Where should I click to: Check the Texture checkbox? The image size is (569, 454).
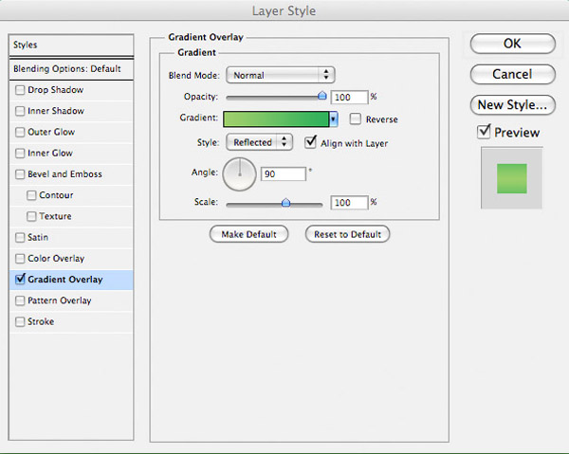pos(31,216)
